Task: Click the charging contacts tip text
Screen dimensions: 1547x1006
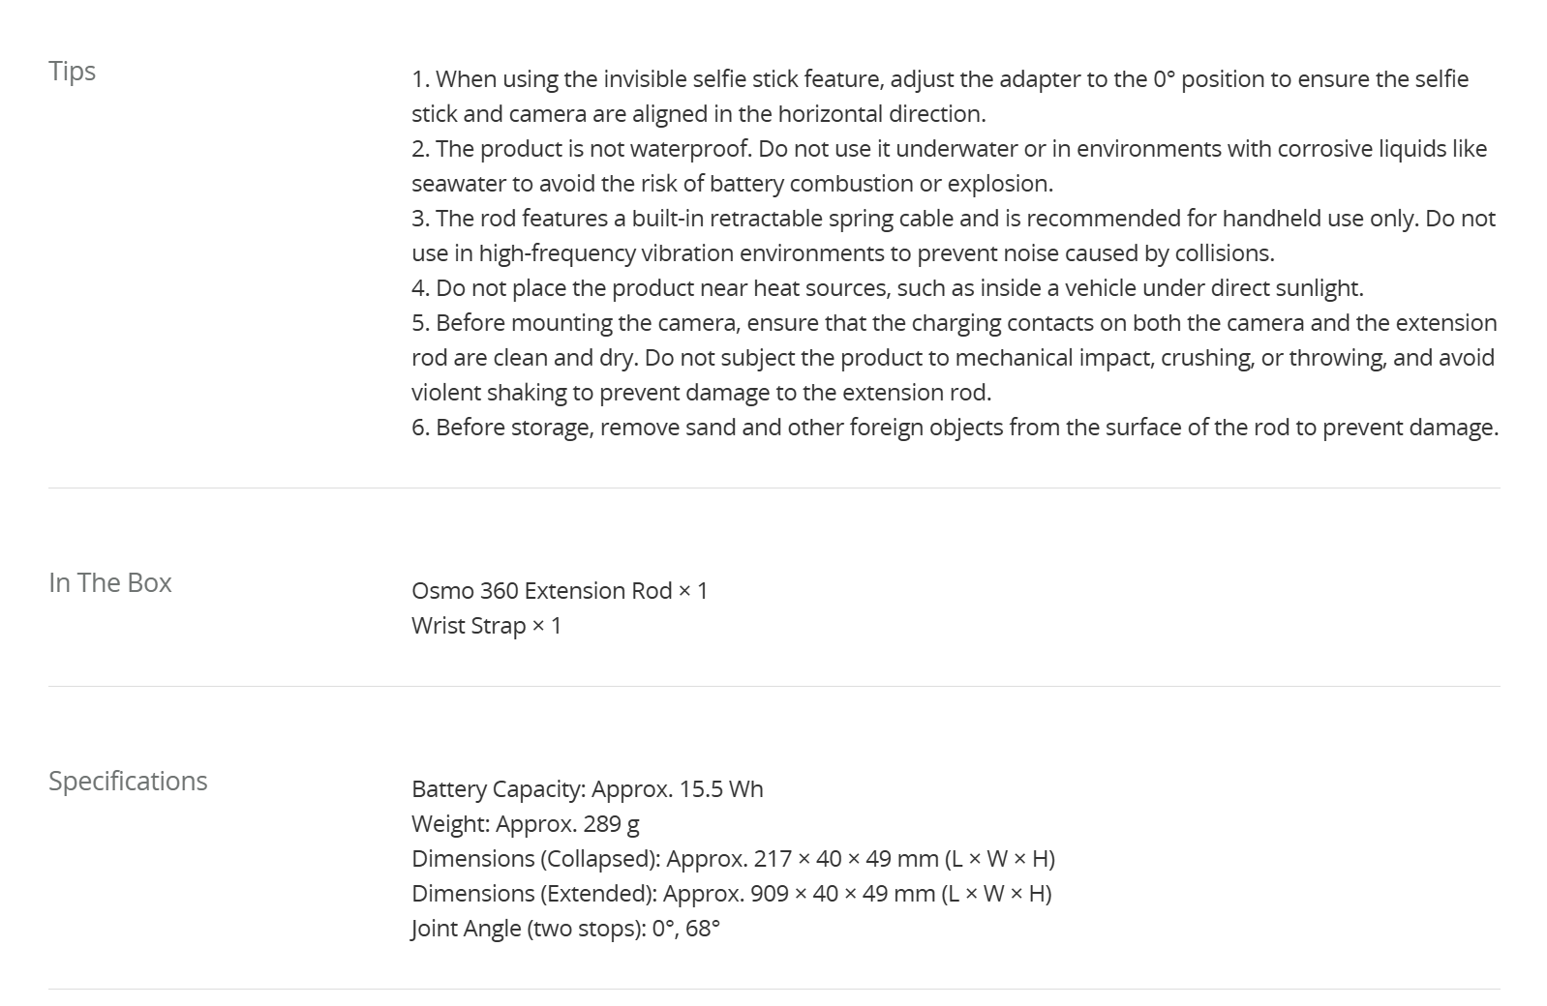Action: tap(955, 357)
